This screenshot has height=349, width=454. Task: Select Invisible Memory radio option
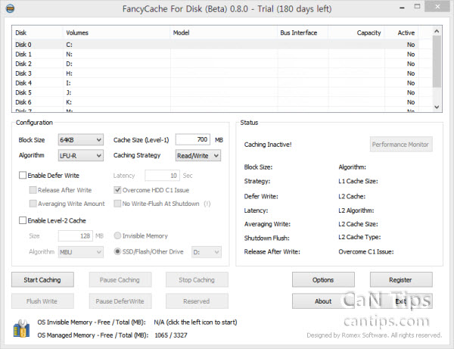(x=117, y=235)
